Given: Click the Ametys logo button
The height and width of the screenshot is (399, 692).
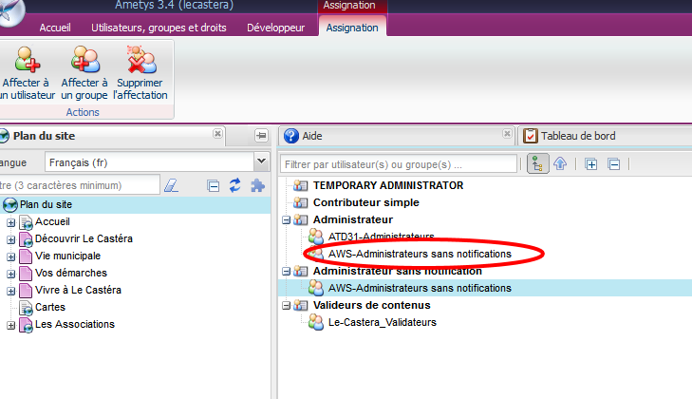Looking at the screenshot, I should coord(9,12).
